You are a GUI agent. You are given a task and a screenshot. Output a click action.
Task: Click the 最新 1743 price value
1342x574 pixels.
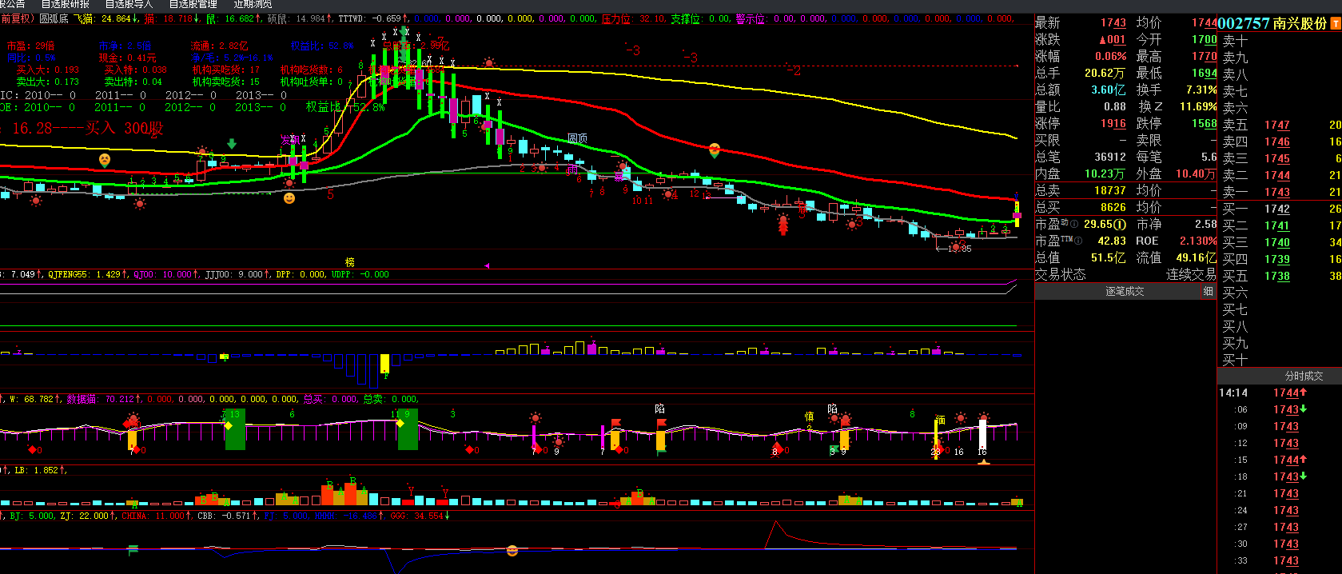click(x=1113, y=23)
